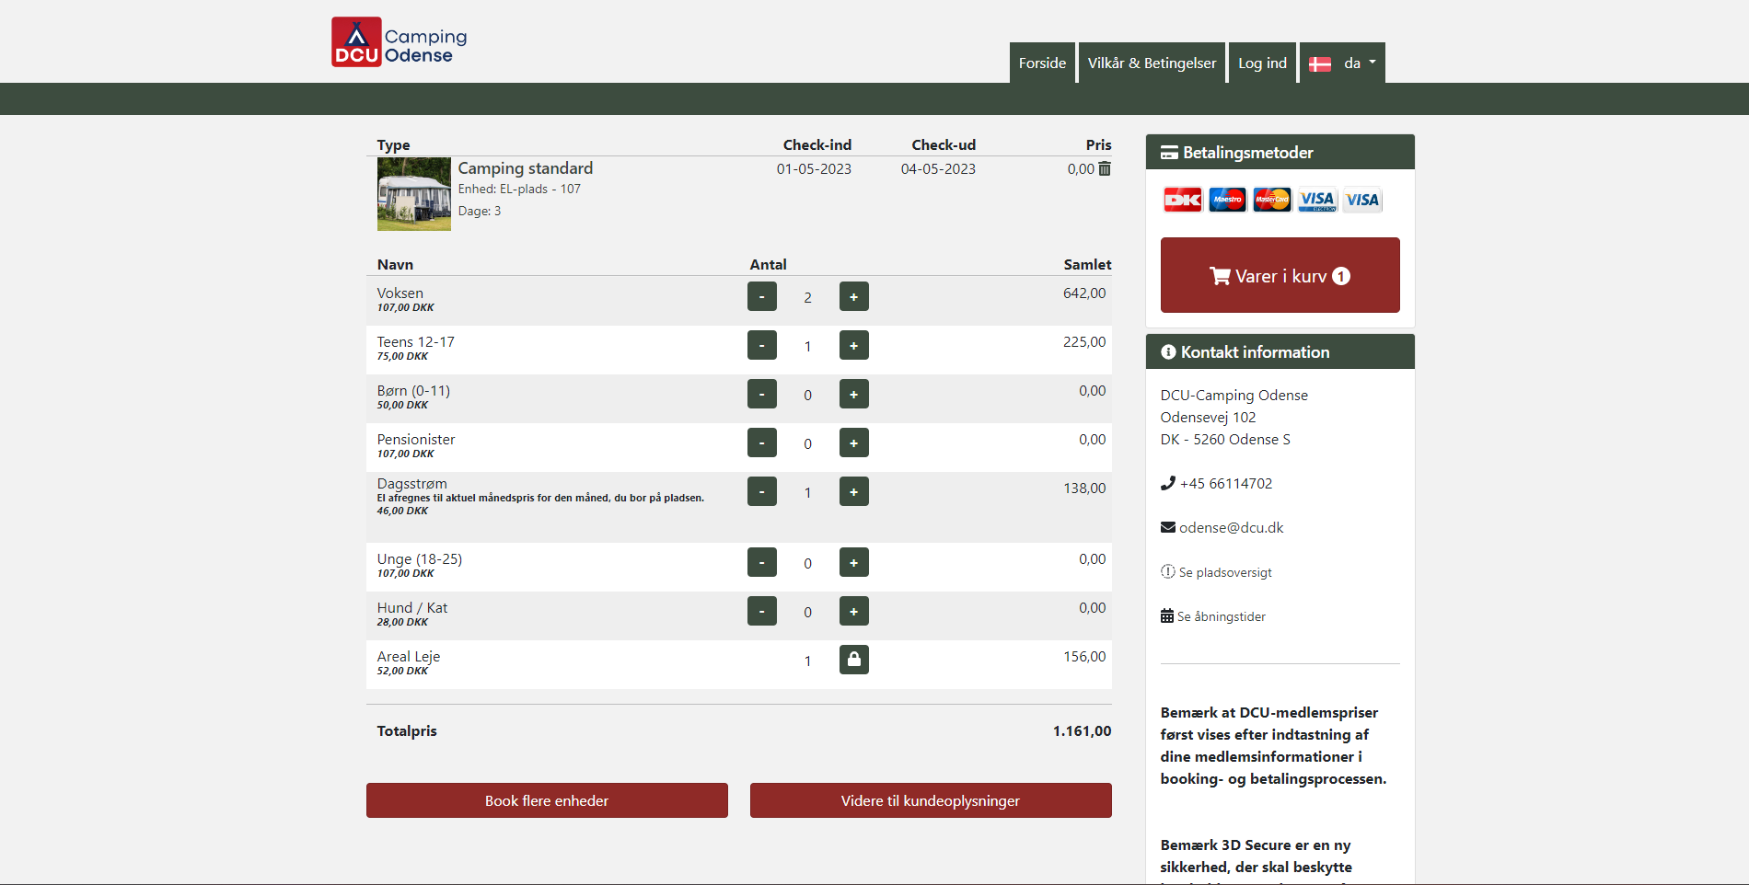Add one Børn (0-11) guest
The height and width of the screenshot is (885, 1749).
[853, 395]
